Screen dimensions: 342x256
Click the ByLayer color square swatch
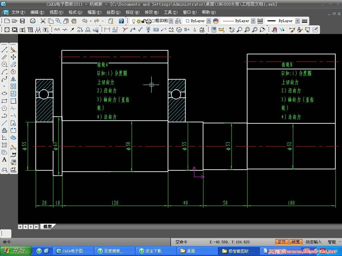pos(187,21)
